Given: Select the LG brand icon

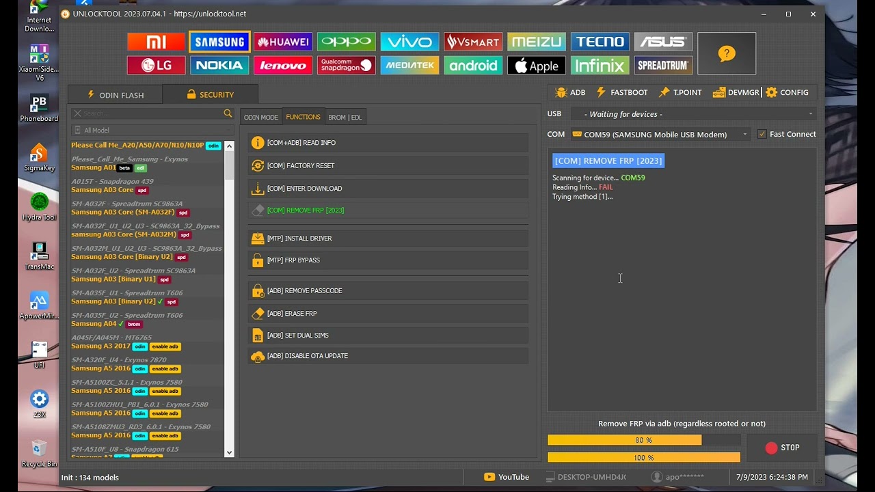Looking at the screenshot, I should (x=156, y=65).
